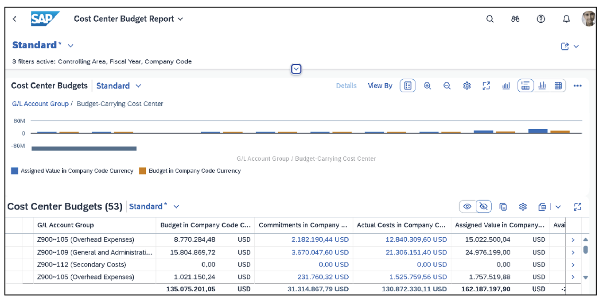Expand the filter bar chevron
Screen dimensions: 603x305
click(296, 69)
